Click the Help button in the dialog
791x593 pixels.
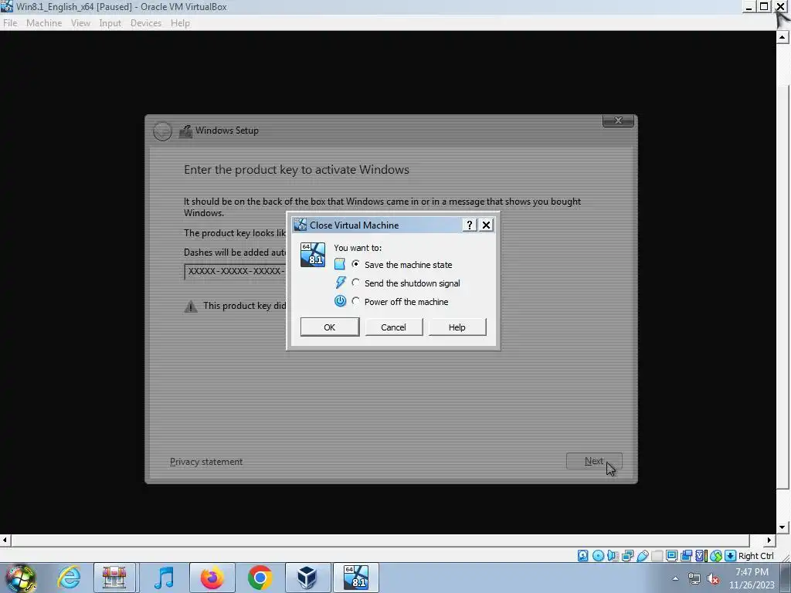(457, 327)
